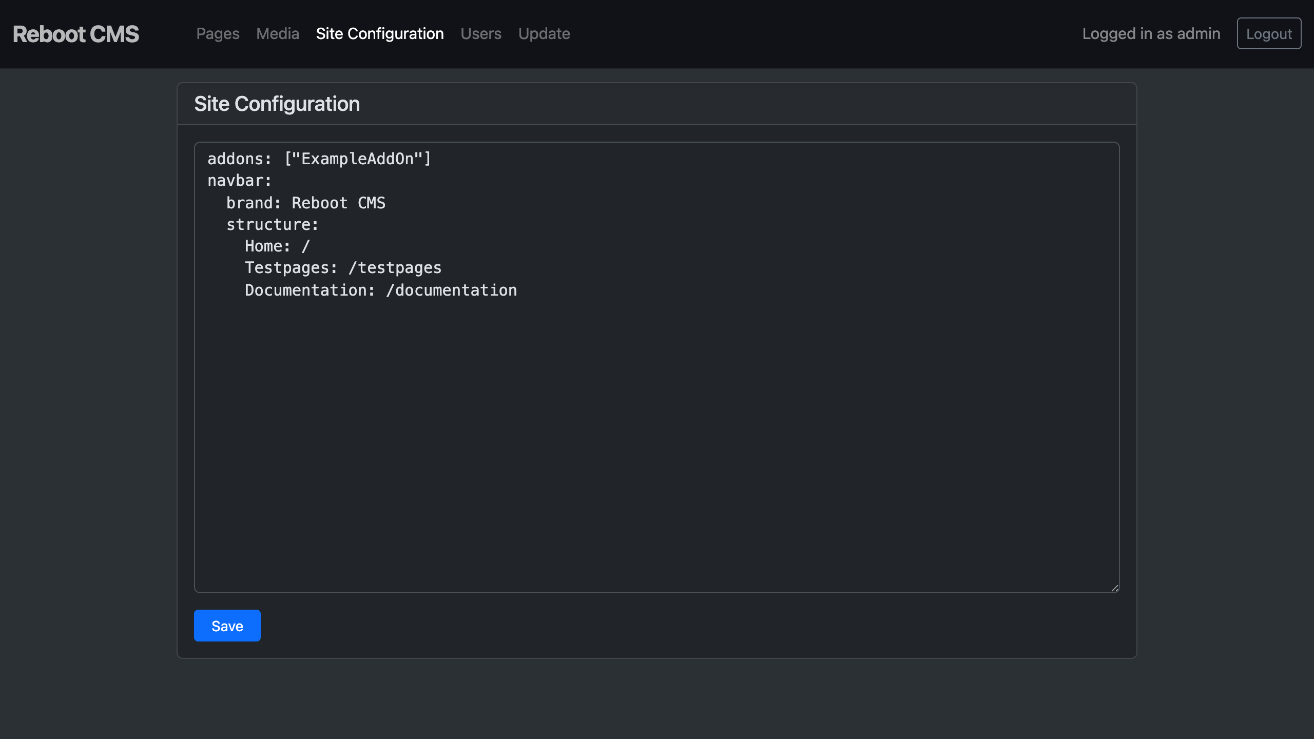Viewport: 1314px width, 739px height.
Task: Open the Media section
Action: click(x=277, y=34)
